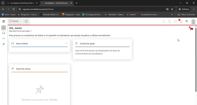Open the tickets headset icon in the sidebar

[x=4, y=33]
